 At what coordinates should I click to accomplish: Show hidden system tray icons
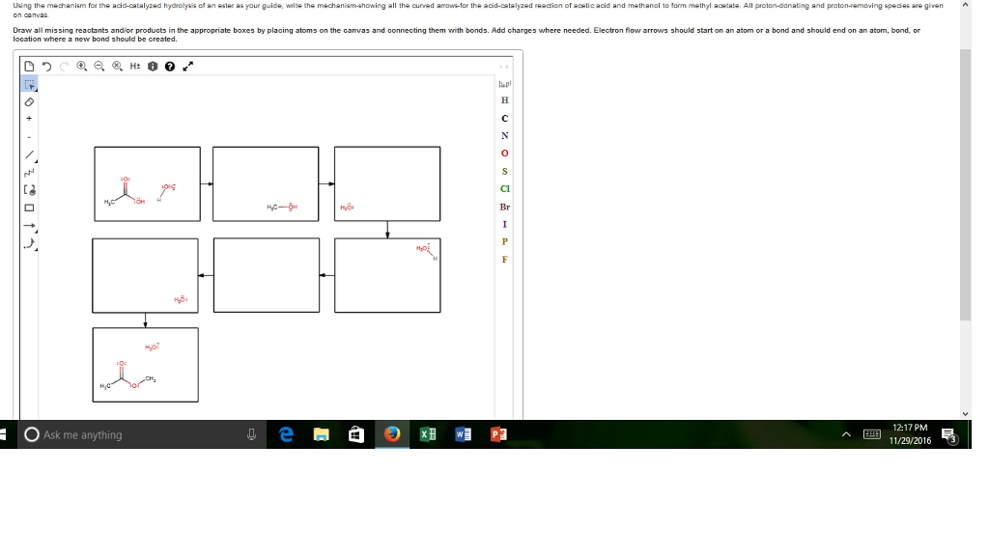pos(846,434)
